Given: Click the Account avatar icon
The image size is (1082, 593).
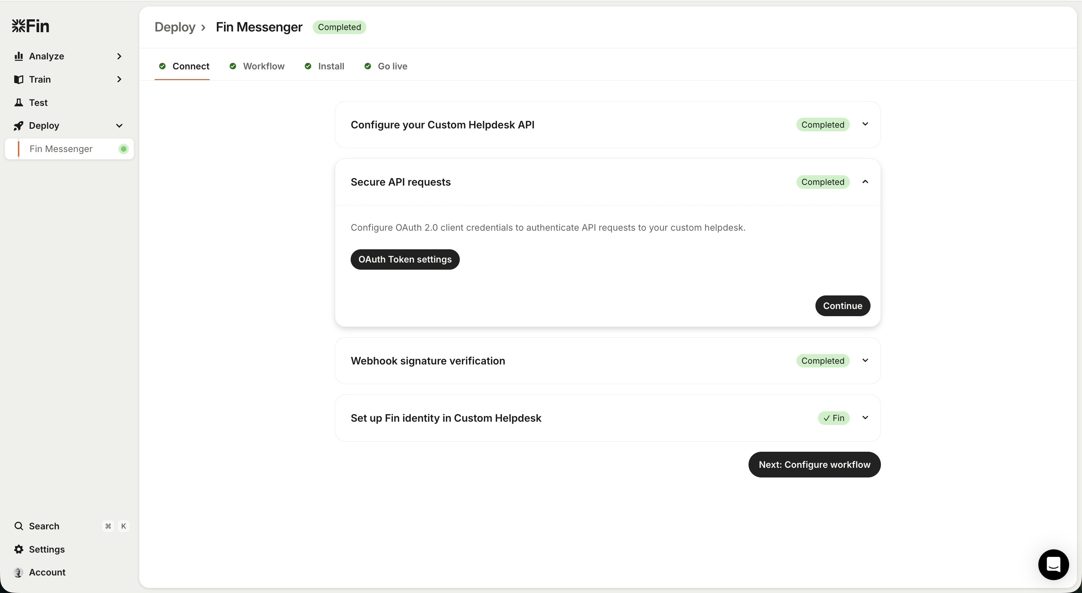Looking at the screenshot, I should point(19,572).
